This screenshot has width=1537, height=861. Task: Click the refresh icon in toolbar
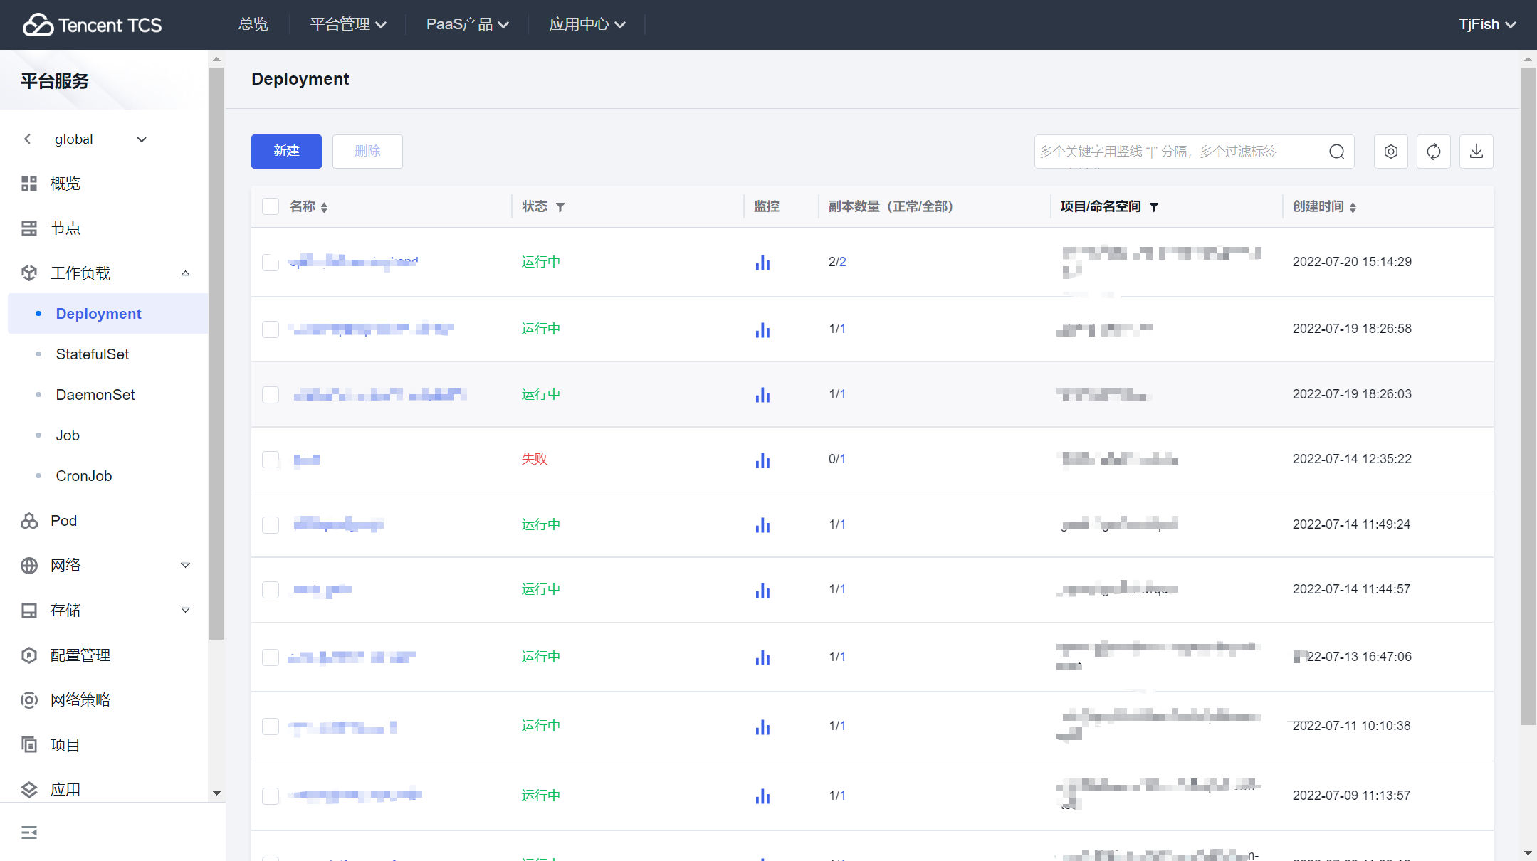[1433, 152]
